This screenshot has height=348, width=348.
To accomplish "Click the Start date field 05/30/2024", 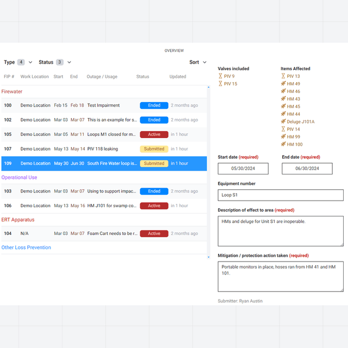I will (243, 169).
